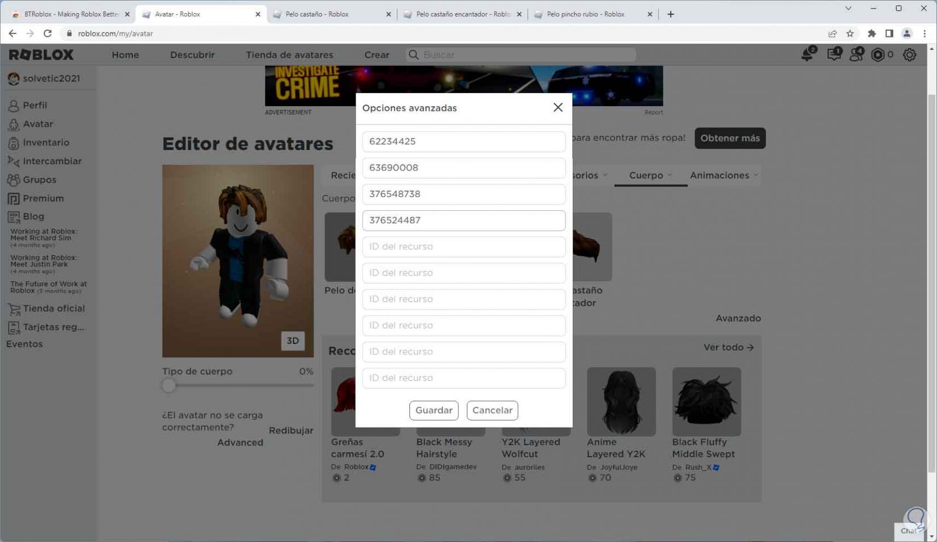Toggle the 3D avatar view button

pos(292,341)
